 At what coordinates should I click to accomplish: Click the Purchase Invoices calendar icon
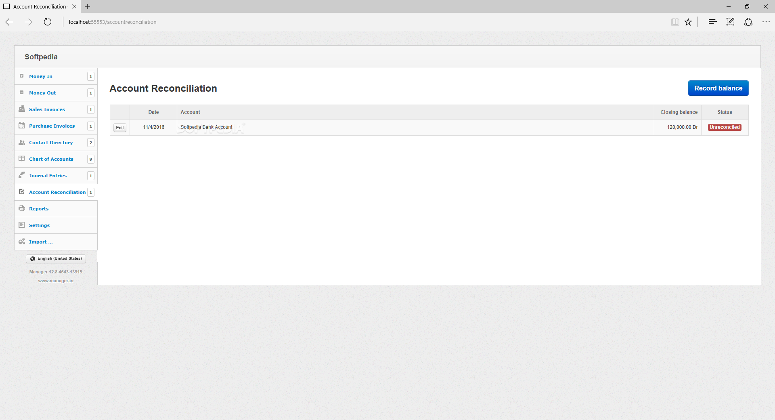(22, 126)
